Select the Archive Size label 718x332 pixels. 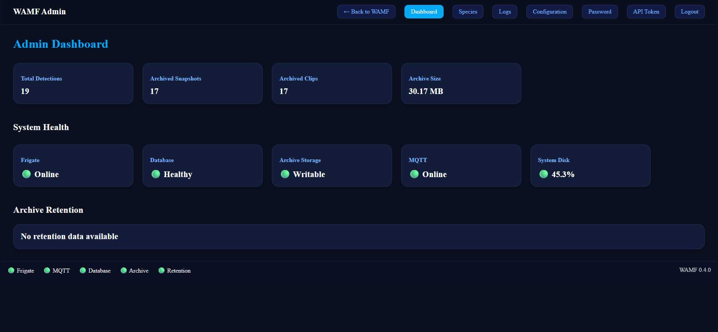pyautogui.click(x=425, y=79)
